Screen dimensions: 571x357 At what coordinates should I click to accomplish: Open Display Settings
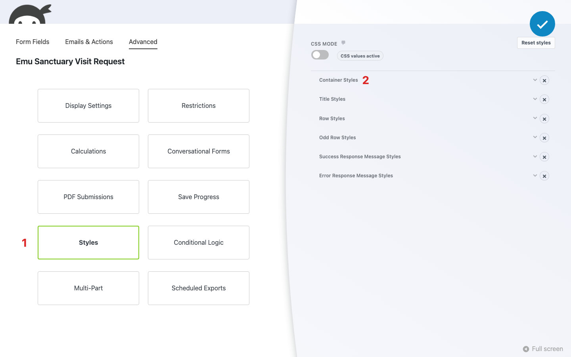(88, 106)
